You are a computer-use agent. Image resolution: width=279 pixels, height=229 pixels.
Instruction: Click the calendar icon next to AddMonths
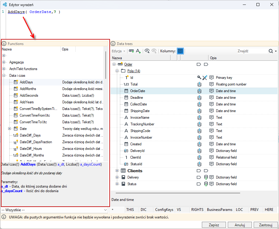[x=16, y=89]
